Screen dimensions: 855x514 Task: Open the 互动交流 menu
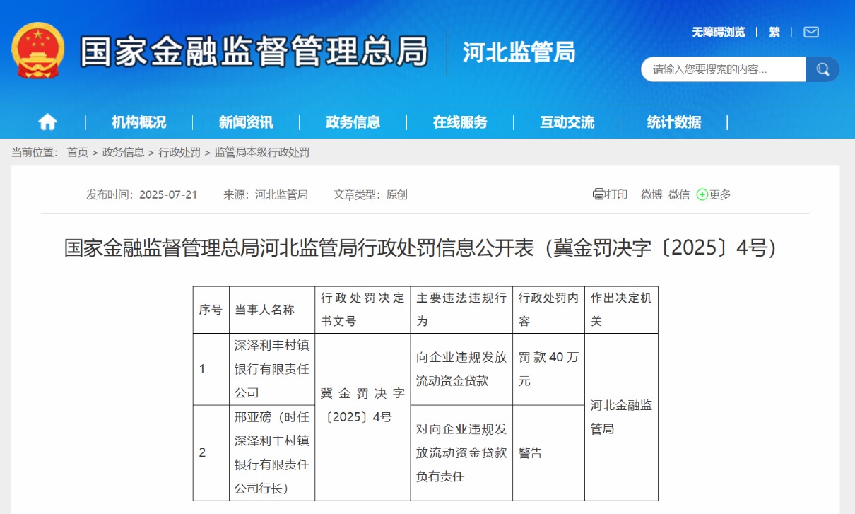[567, 122]
